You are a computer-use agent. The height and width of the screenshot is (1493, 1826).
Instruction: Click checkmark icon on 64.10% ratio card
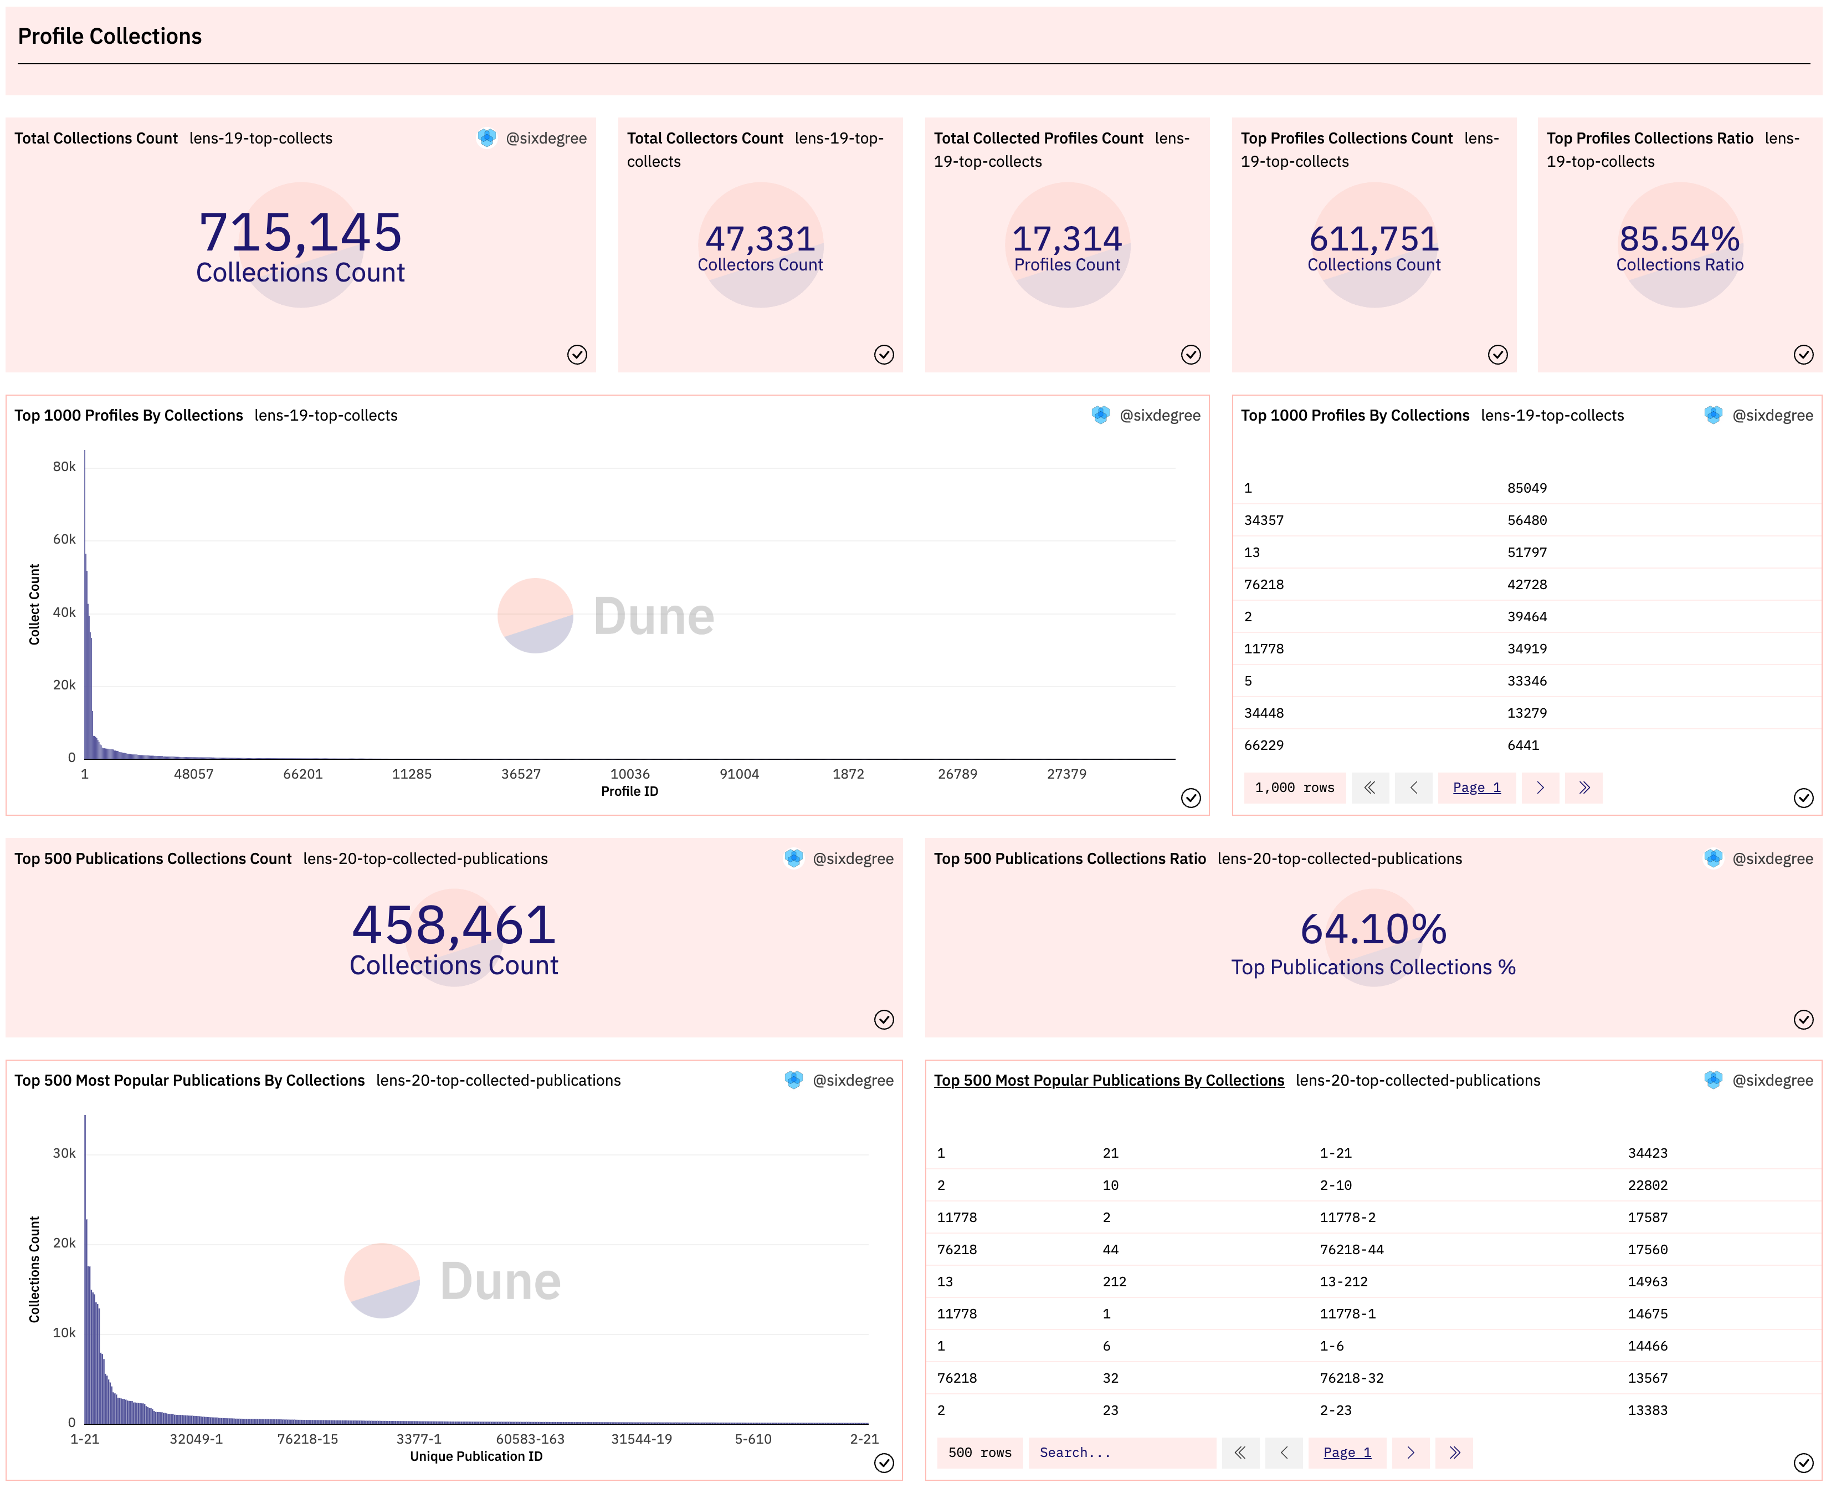(x=1803, y=1019)
